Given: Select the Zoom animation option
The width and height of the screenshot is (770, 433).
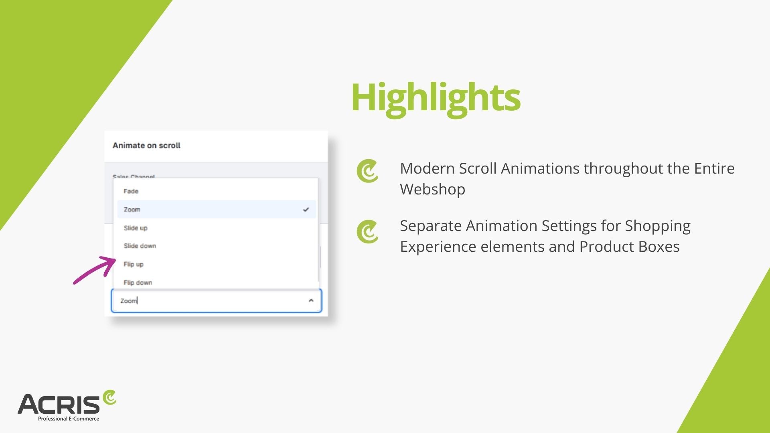Looking at the screenshot, I should point(132,210).
